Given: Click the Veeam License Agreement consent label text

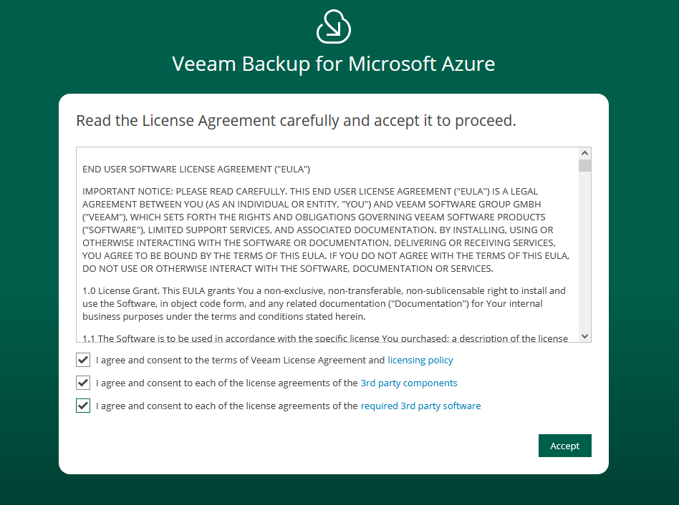Looking at the screenshot, I should point(240,361).
